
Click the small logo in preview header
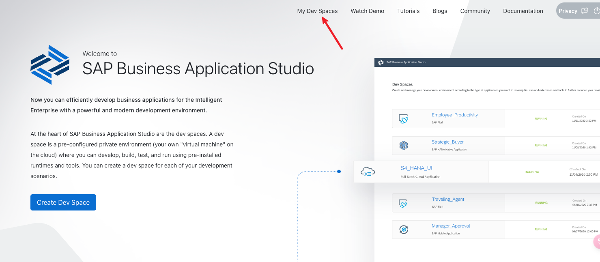[x=381, y=62]
